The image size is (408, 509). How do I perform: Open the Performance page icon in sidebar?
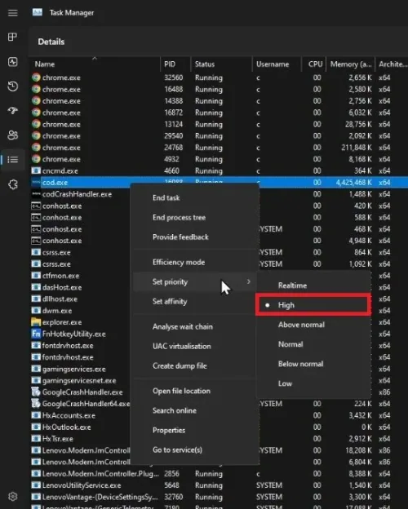[13, 62]
